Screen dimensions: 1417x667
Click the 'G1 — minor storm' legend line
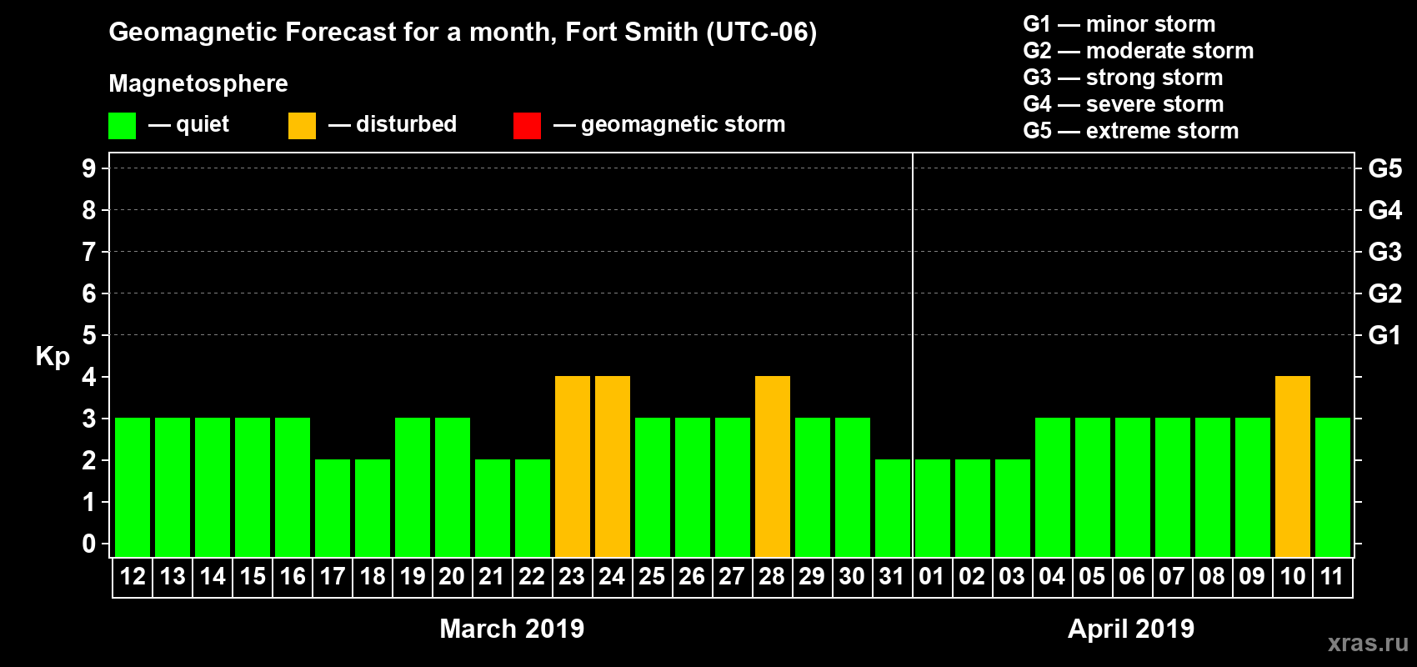(x=1119, y=24)
